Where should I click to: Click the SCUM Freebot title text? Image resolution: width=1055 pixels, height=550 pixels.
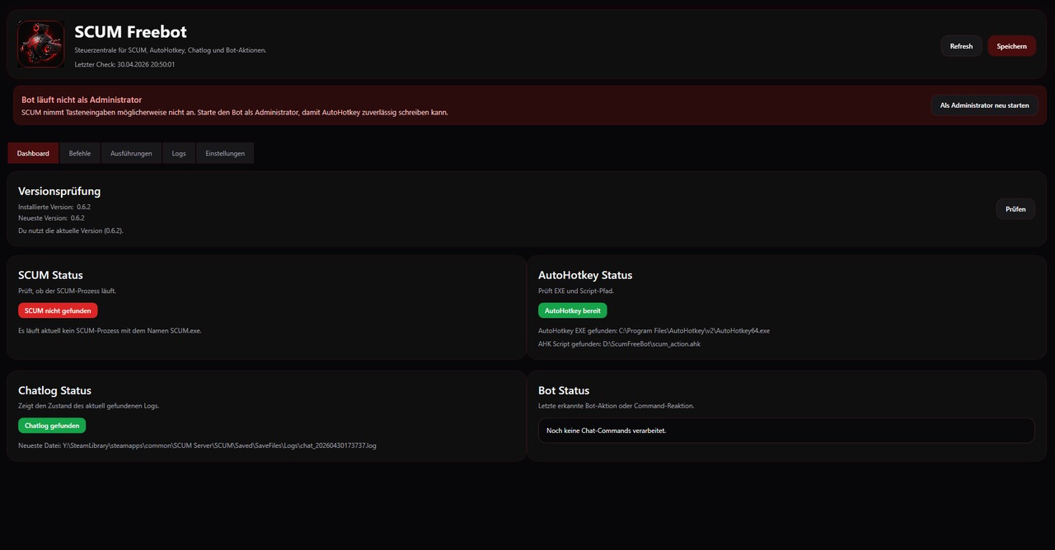130,32
